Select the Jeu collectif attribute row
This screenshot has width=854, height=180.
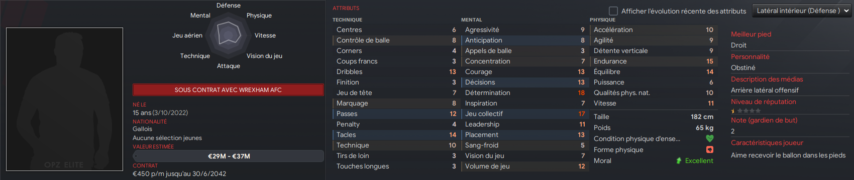tap(524, 113)
